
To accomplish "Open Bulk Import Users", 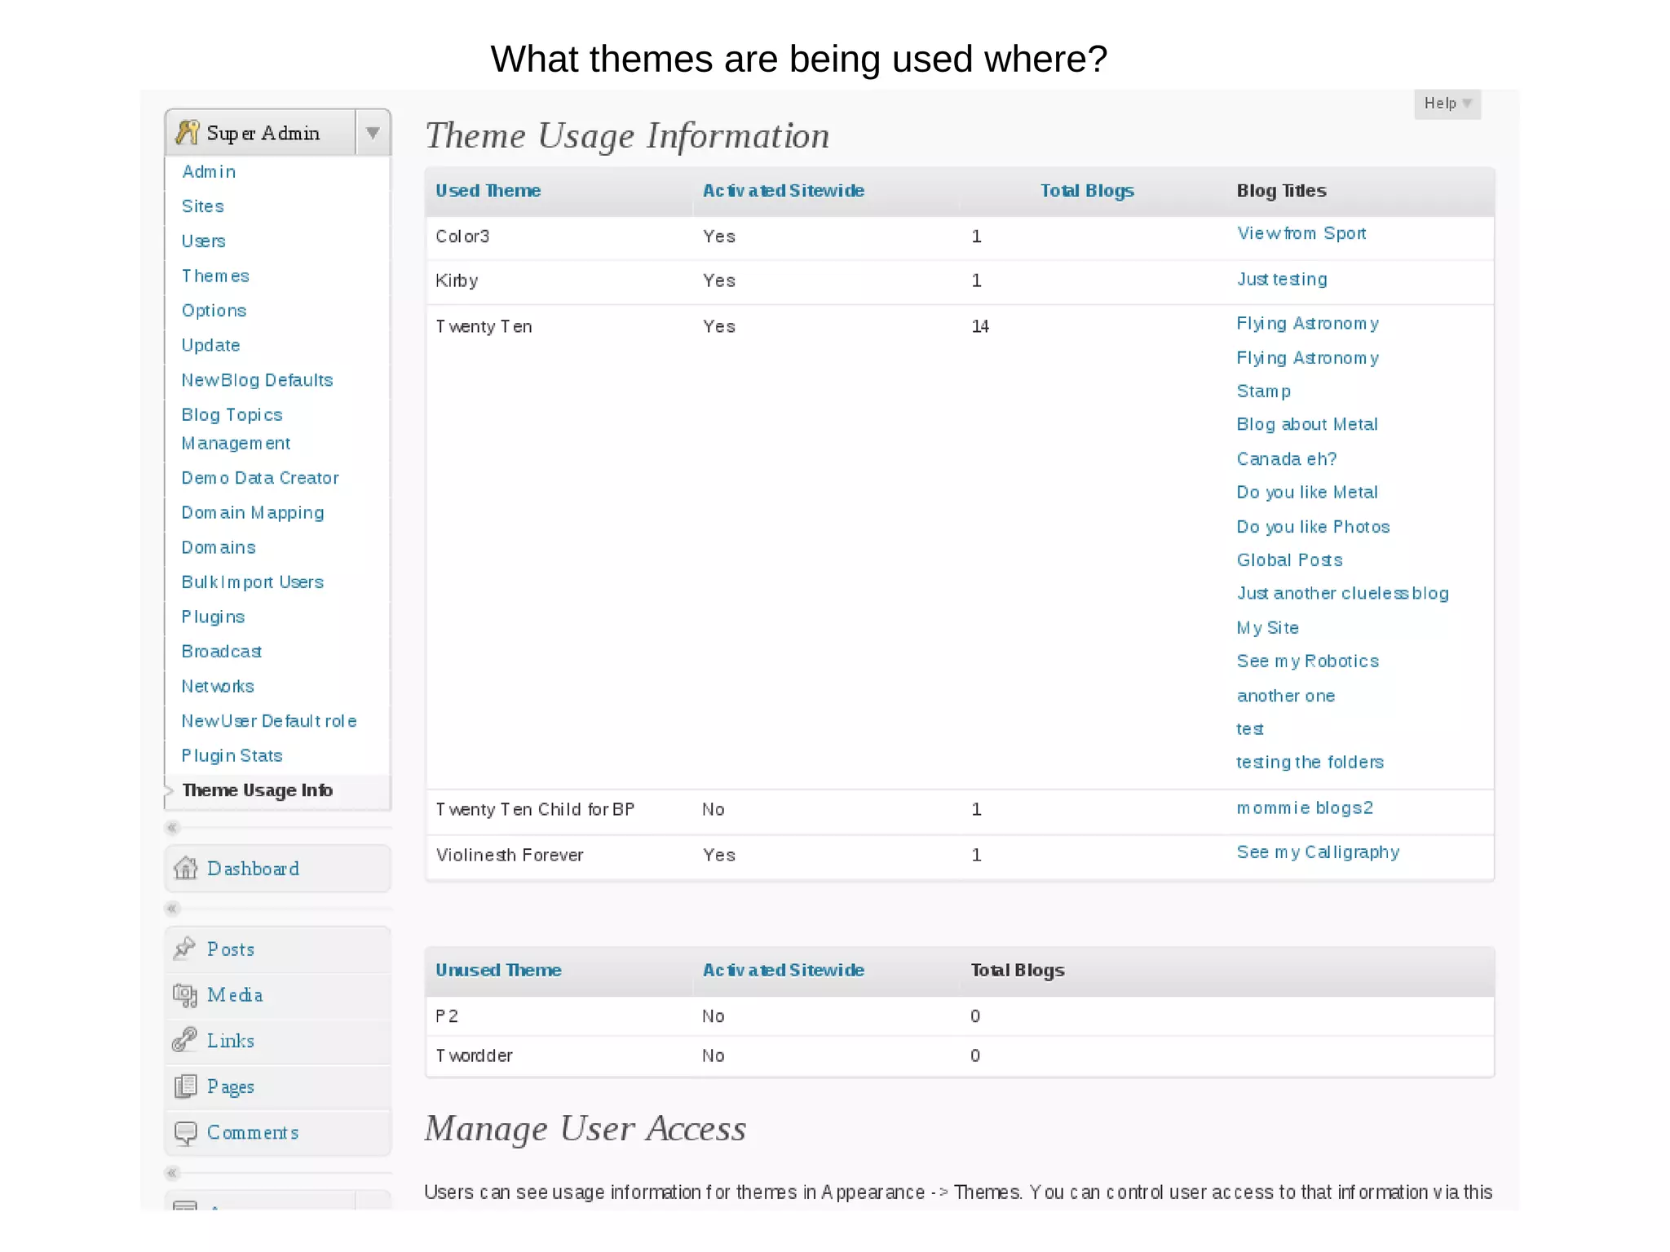I will pos(253,582).
